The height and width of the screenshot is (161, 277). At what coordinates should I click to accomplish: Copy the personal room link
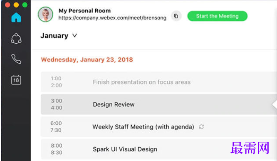coord(176,16)
